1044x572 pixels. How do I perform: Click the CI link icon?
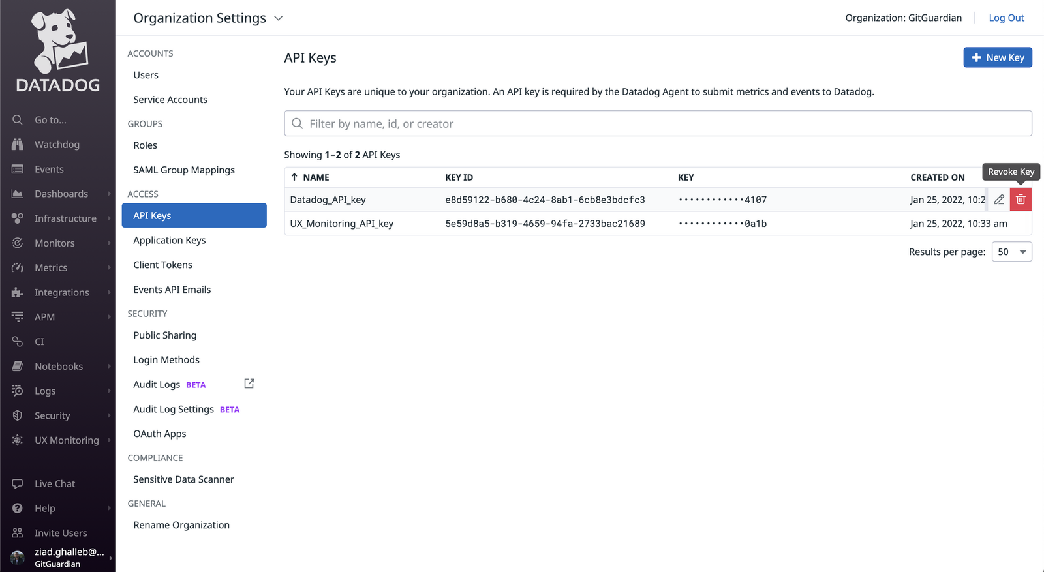click(18, 342)
